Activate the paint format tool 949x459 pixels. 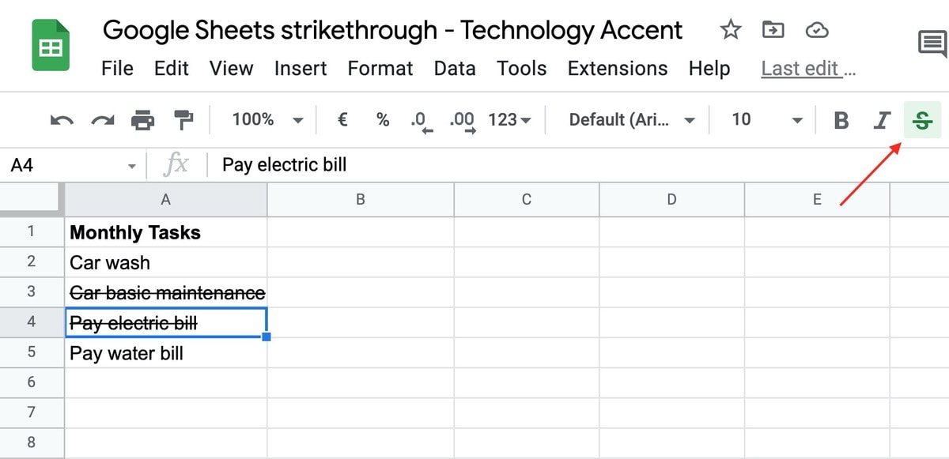click(x=183, y=120)
